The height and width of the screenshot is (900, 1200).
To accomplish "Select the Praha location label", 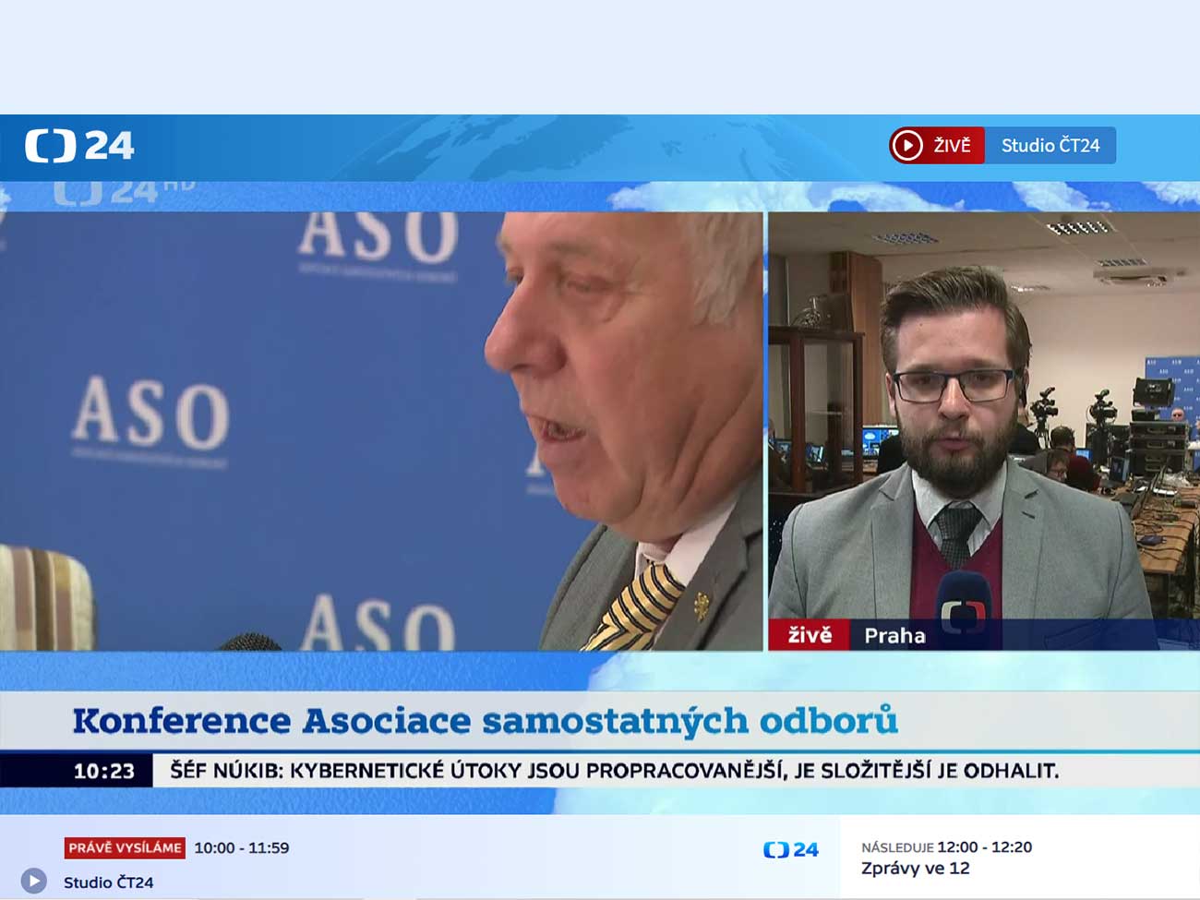I will [894, 635].
